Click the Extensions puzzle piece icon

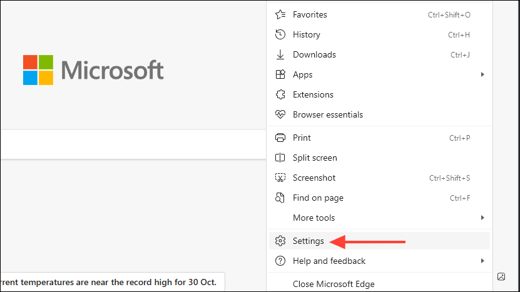[280, 94]
